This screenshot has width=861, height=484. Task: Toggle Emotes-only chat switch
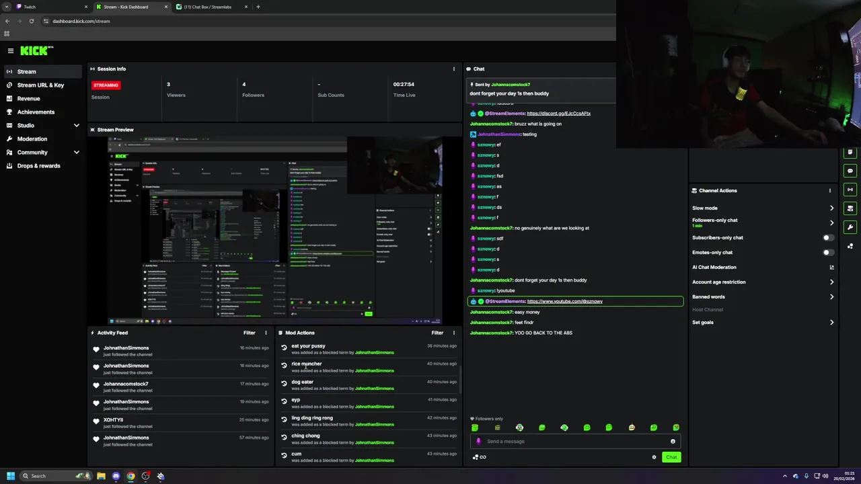pyautogui.click(x=829, y=253)
